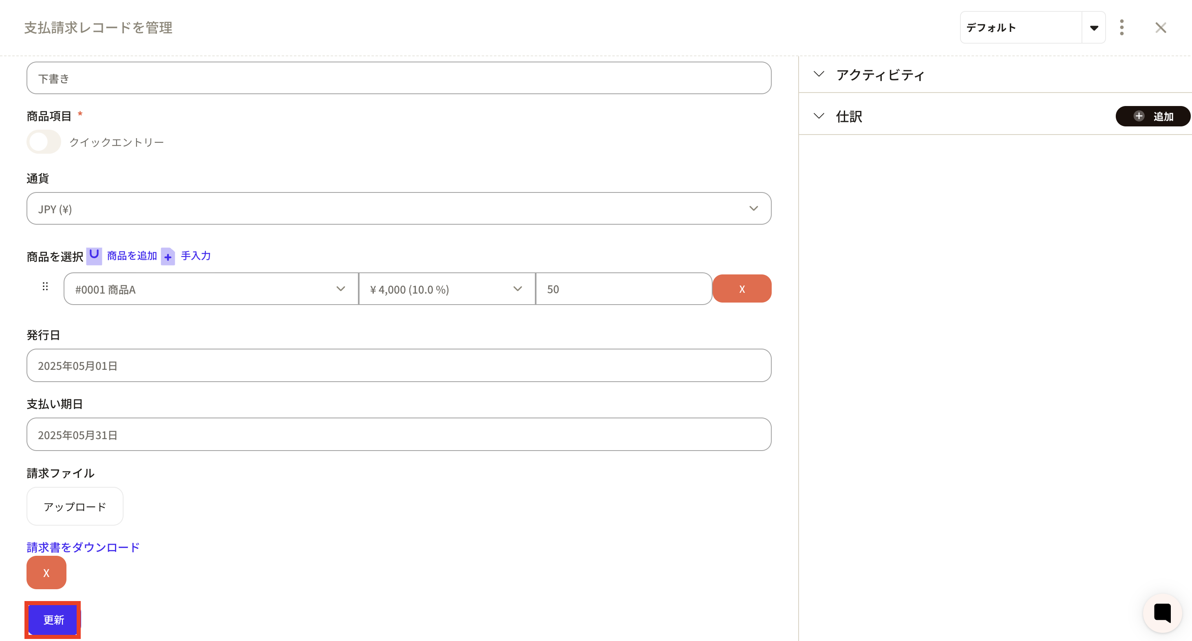Open the ¥4,000 price dropdown
1192x641 pixels.
point(446,289)
